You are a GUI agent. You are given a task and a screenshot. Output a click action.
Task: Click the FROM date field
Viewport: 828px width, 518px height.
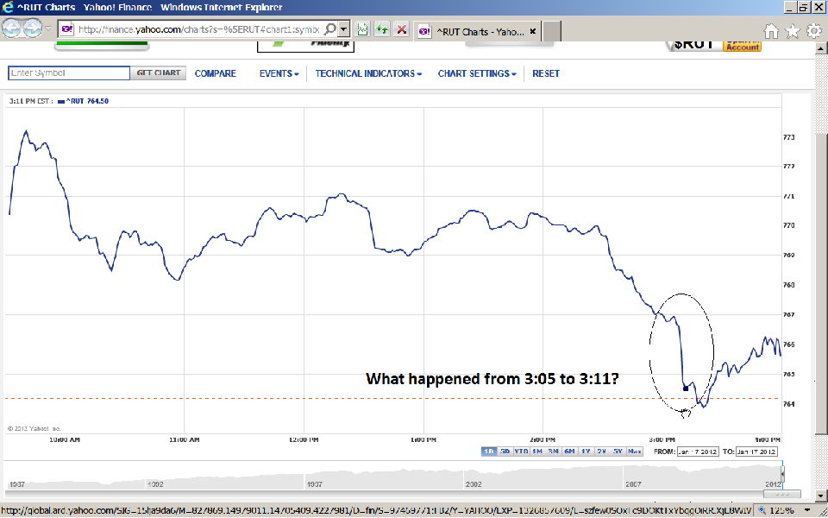pyautogui.click(x=698, y=452)
